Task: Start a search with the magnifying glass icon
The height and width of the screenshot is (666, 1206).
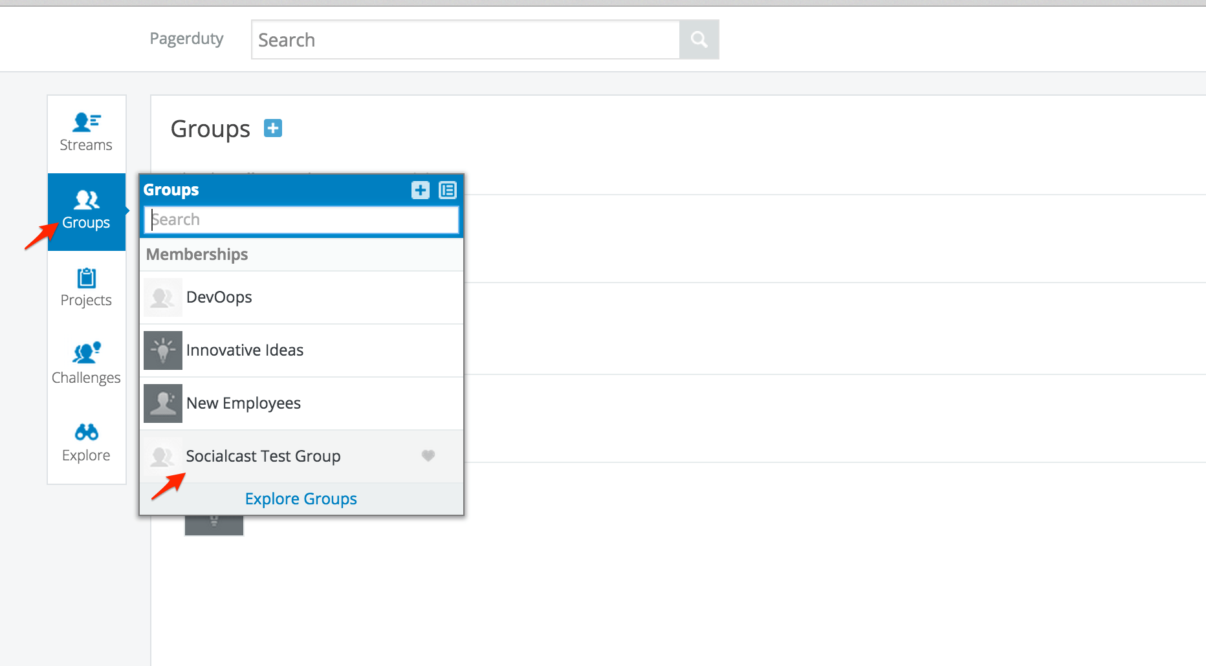Action: click(699, 39)
